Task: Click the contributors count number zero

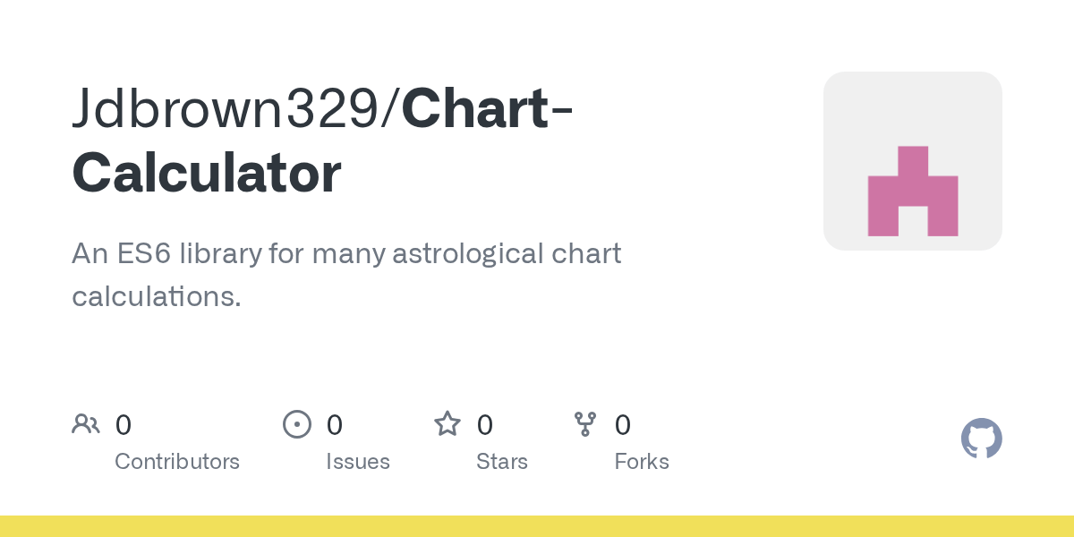Action: [124, 424]
